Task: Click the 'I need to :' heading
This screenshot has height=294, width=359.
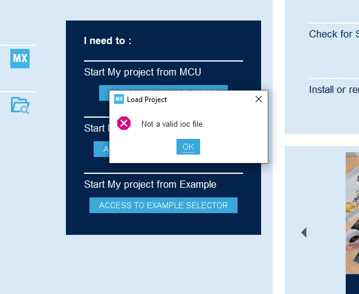Action: [x=108, y=40]
